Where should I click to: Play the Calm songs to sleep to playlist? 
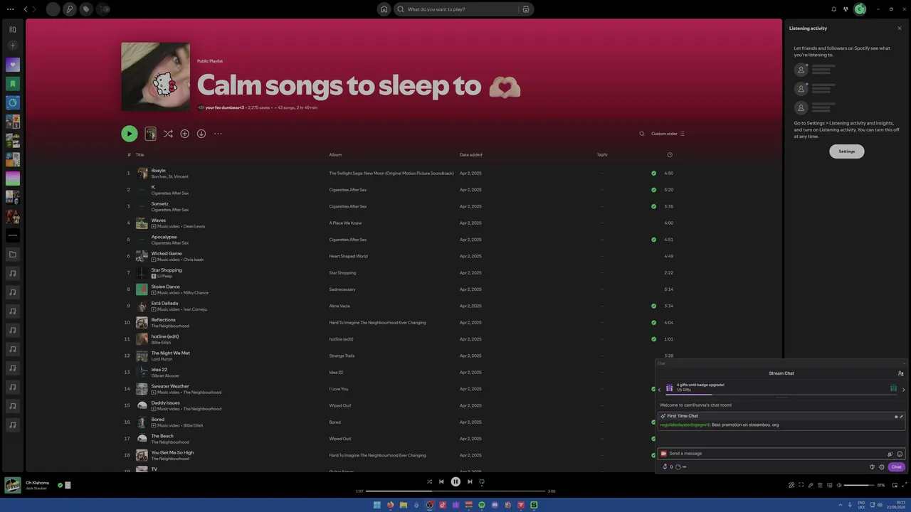pyautogui.click(x=129, y=134)
